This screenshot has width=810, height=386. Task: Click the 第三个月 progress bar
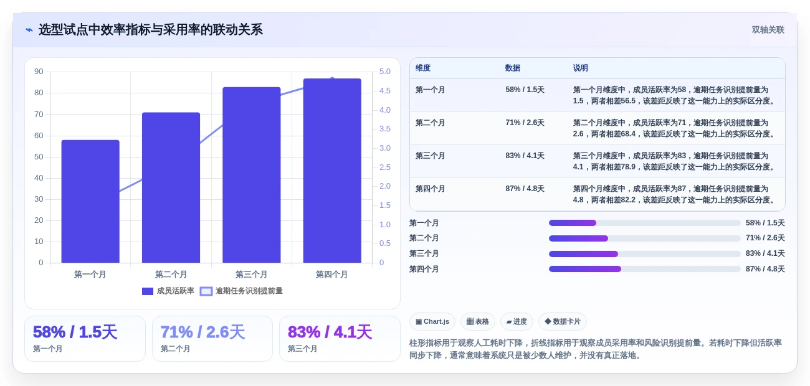click(x=645, y=254)
